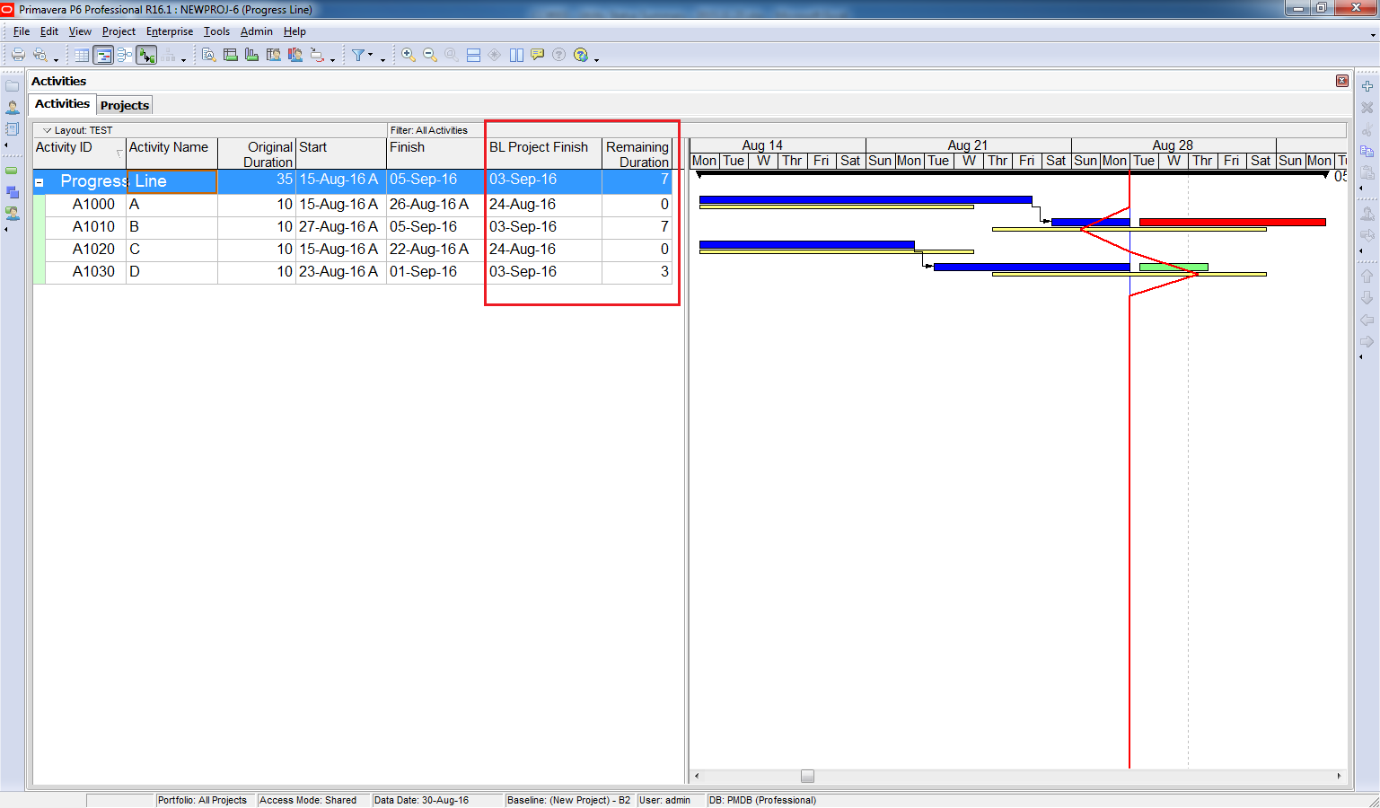Viewport: 1380px width, 808px height.
Task: Close the Activities view
Action: coord(1342,80)
